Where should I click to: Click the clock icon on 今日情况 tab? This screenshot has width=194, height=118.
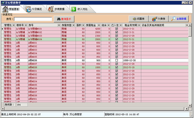tap(28, 9)
